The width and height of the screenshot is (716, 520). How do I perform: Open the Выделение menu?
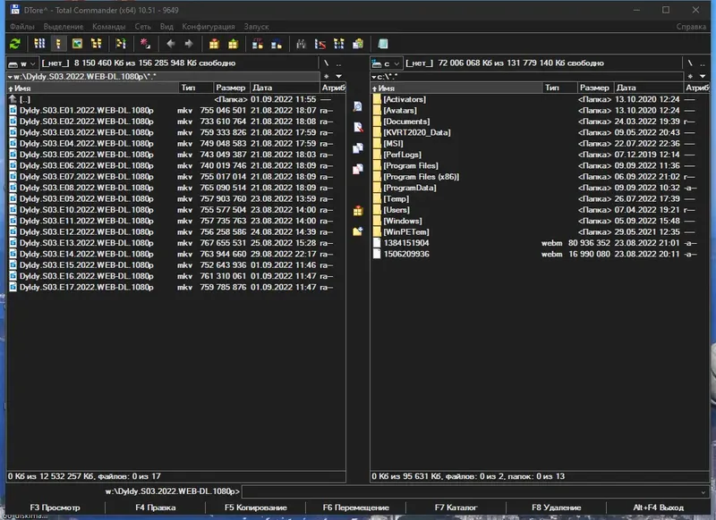pos(64,27)
